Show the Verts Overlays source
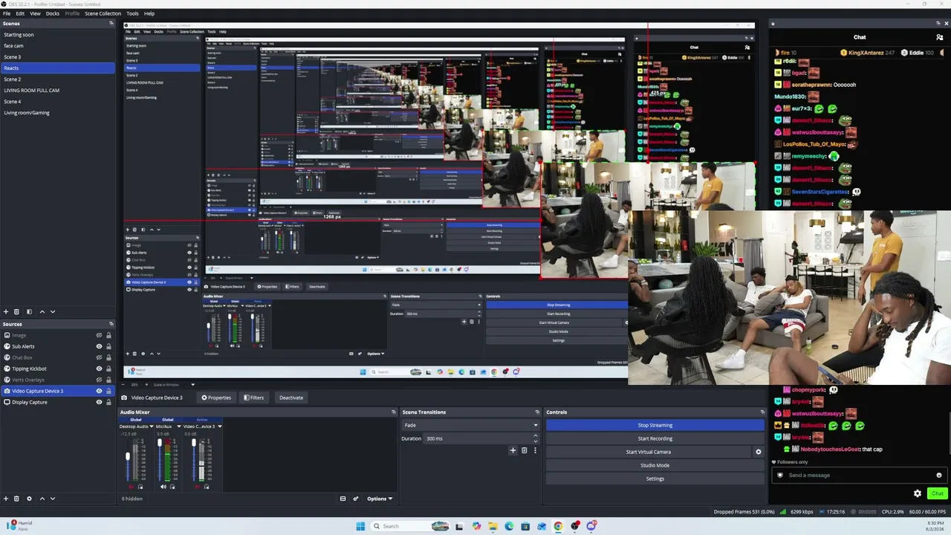951x535 pixels. pos(99,380)
